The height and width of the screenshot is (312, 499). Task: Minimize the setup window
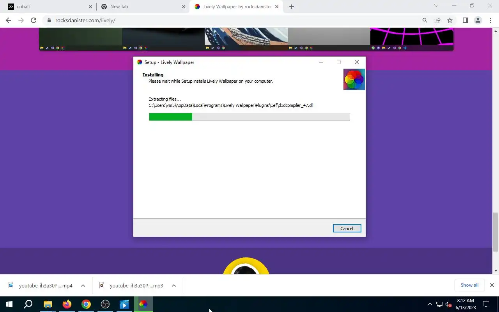321,62
